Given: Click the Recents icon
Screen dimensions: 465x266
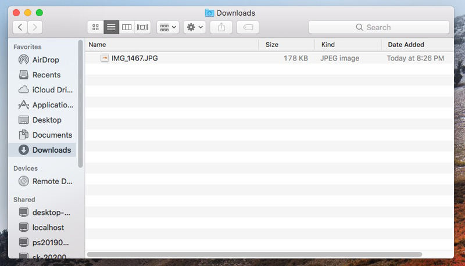Looking at the screenshot, I should [x=24, y=75].
